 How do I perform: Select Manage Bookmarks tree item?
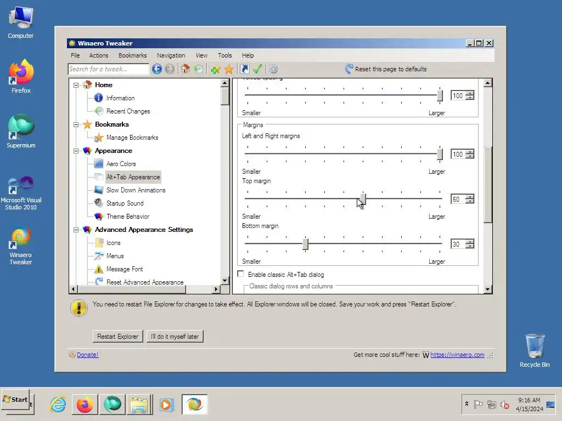pos(132,138)
